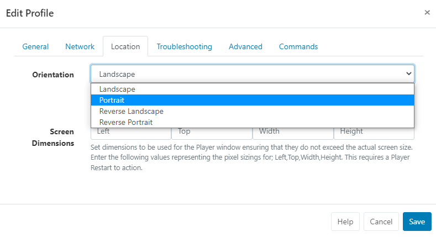Click into the Height dimension input

374,133
